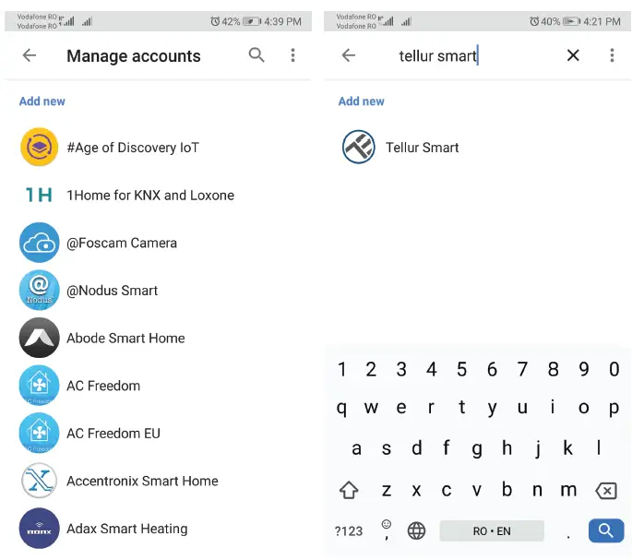Tap the emoji and comma key

387,530
